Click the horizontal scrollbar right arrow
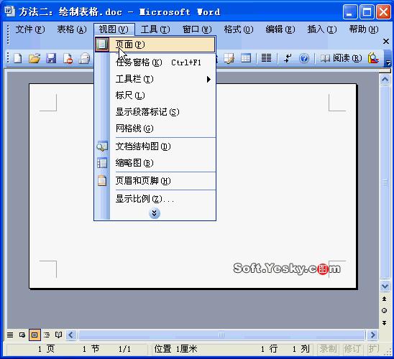394x359 pixels. pos(372,335)
